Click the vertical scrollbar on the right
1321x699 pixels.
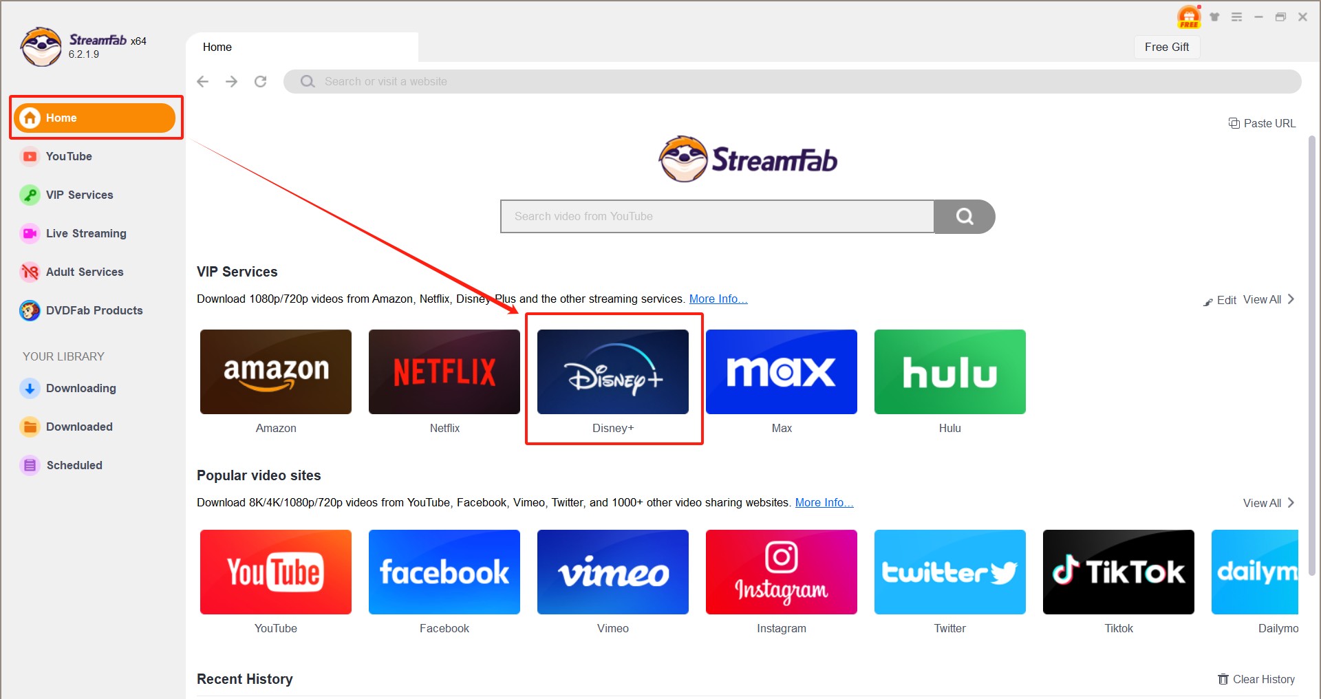[x=1312, y=355]
